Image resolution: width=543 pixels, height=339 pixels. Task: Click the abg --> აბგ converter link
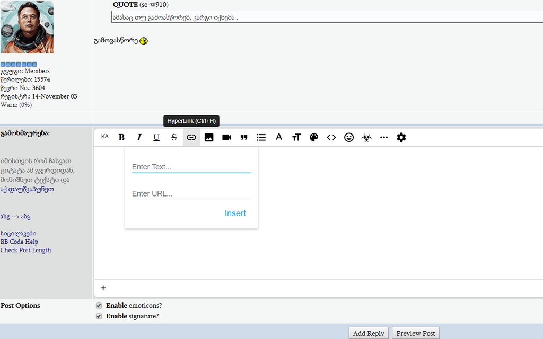(x=15, y=217)
